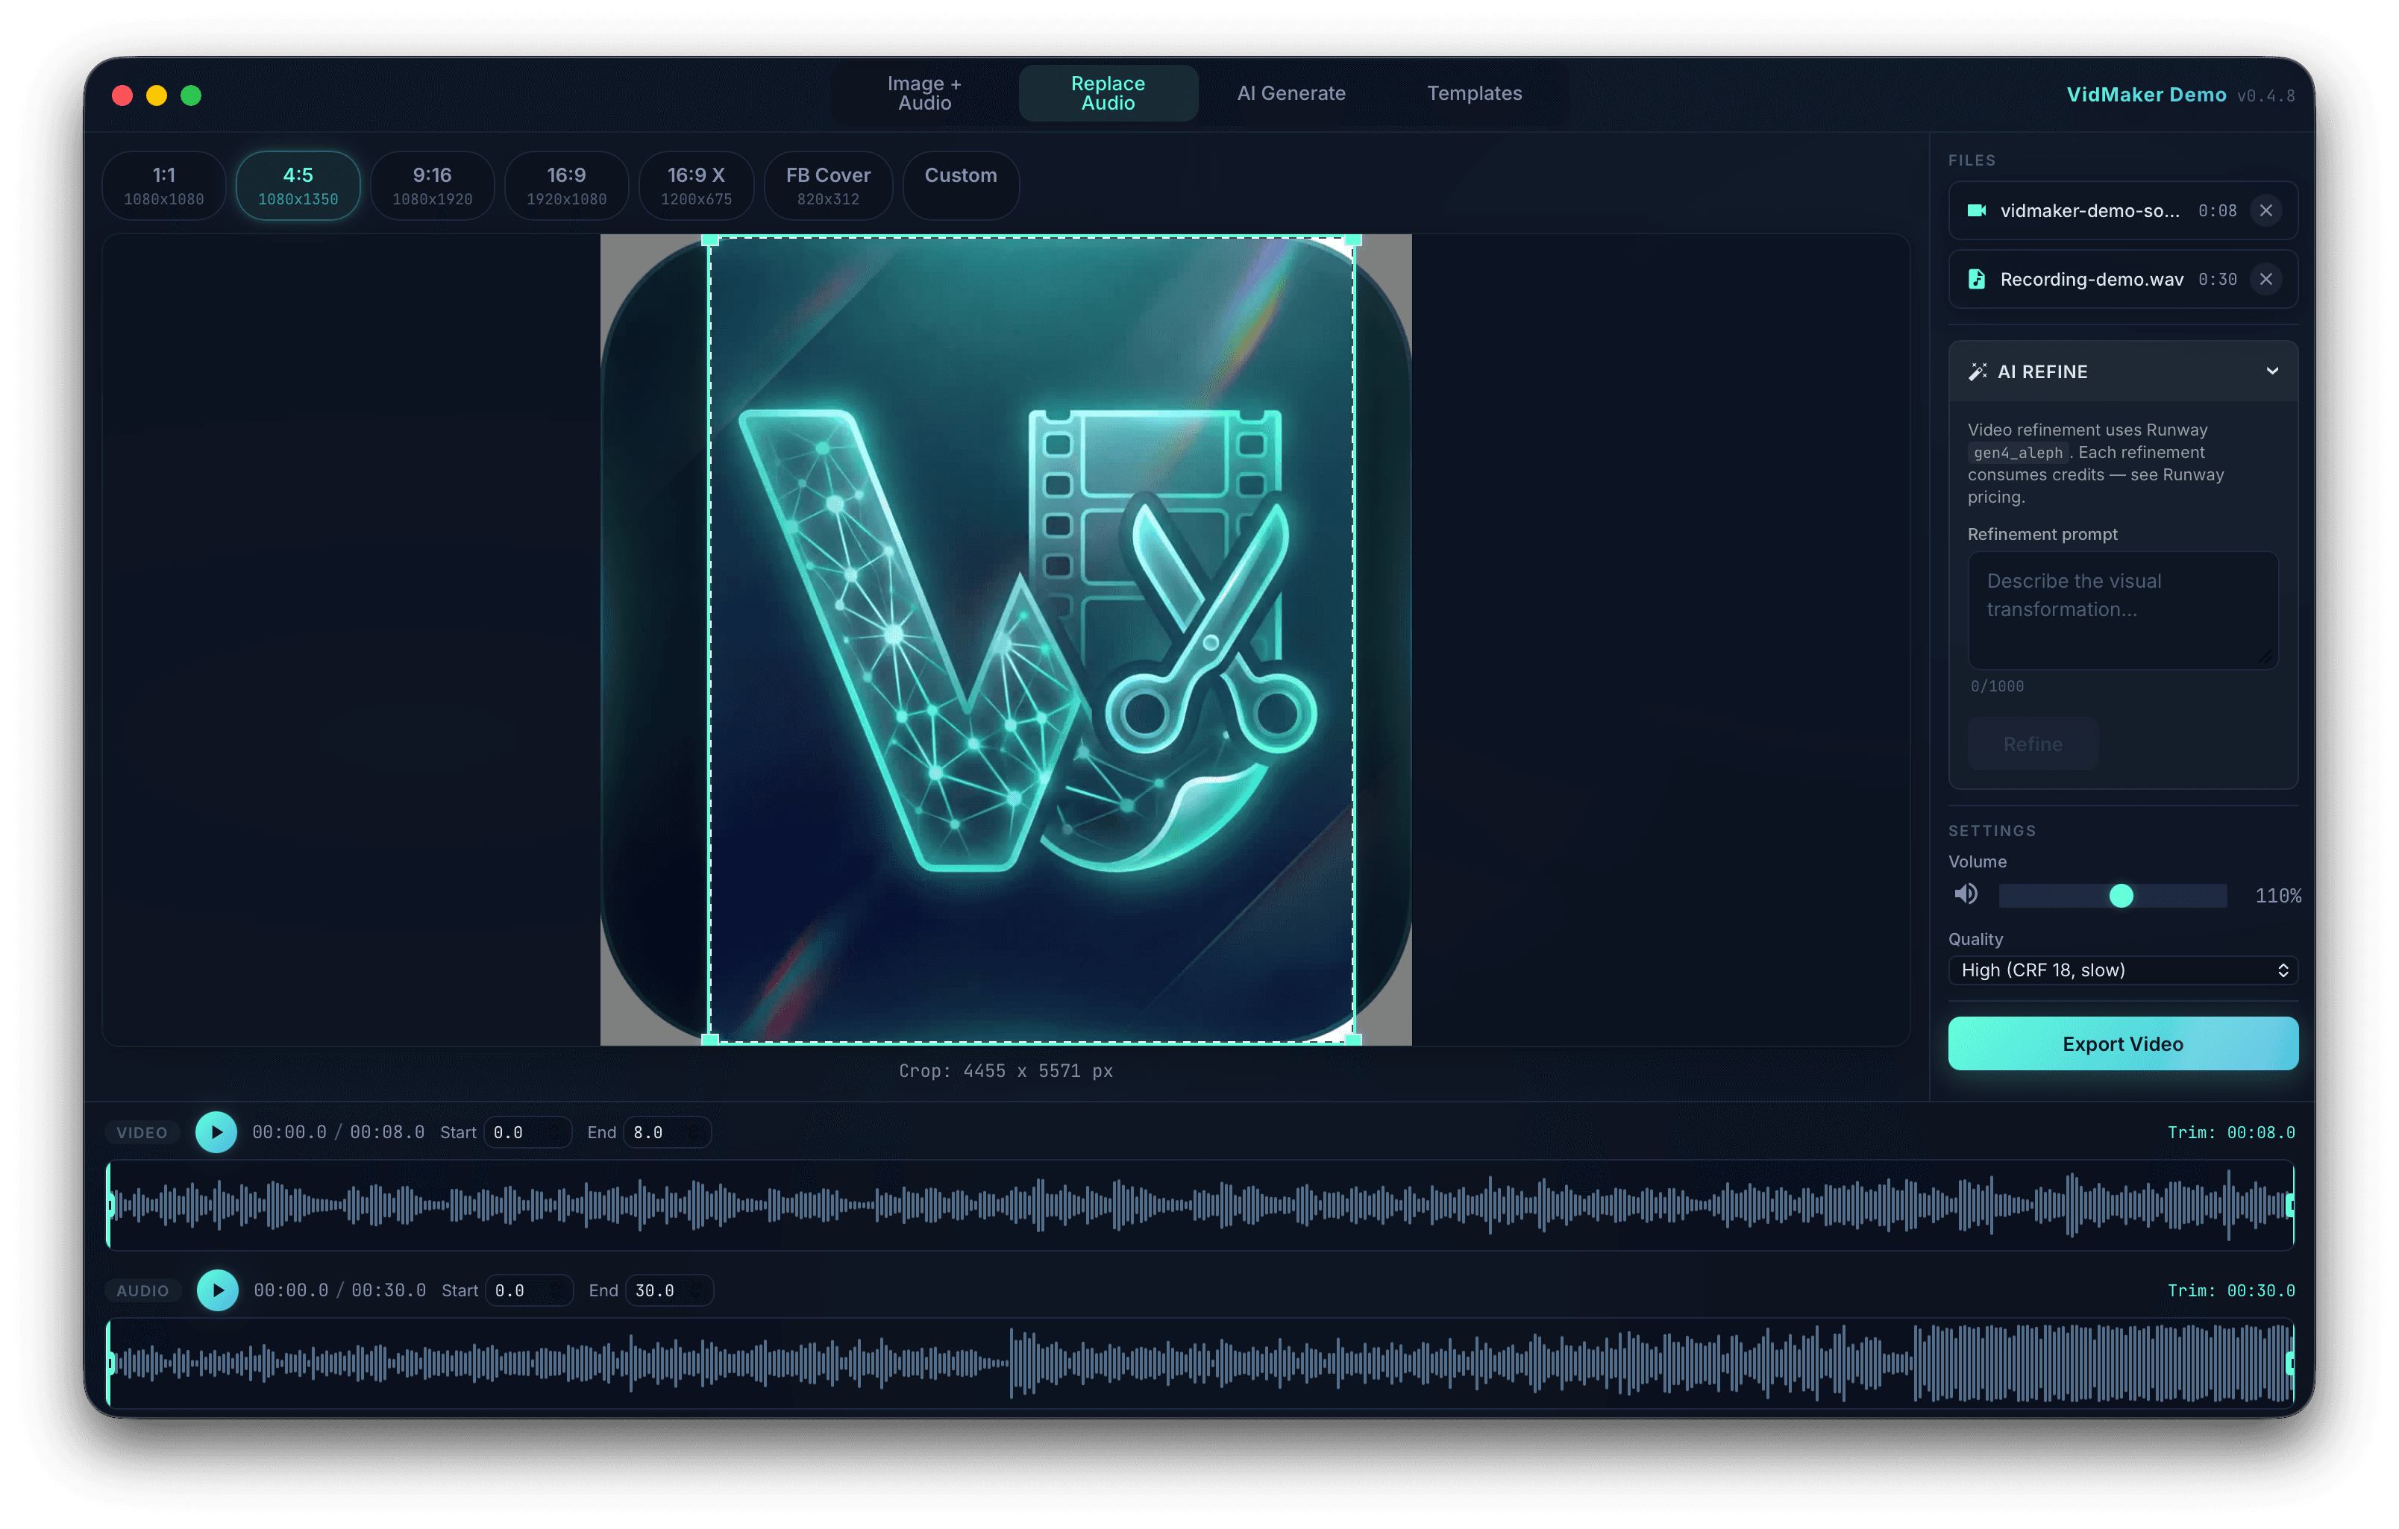The width and height of the screenshot is (2399, 1529).
Task: Click the top-left crop handle
Action: pyautogui.click(x=709, y=240)
